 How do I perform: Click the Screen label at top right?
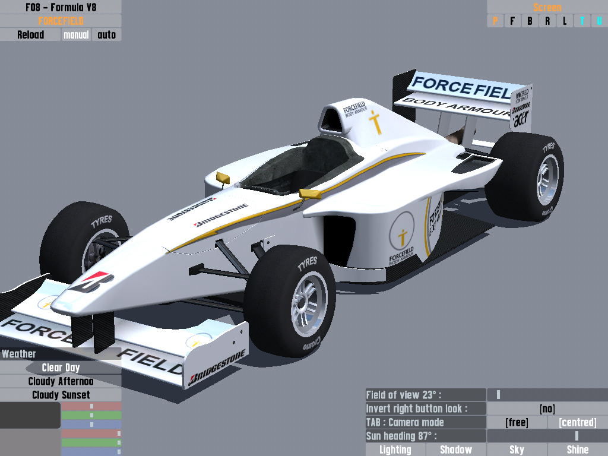coord(547,7)
